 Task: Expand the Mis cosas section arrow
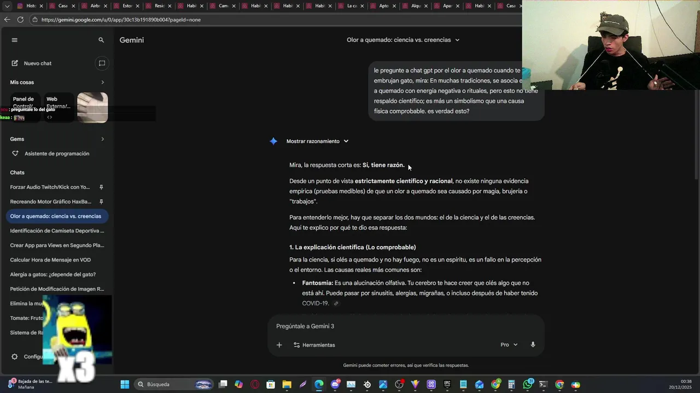[102, 82]
